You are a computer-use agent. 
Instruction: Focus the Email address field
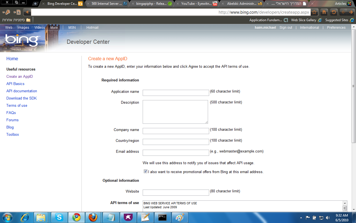176,153
